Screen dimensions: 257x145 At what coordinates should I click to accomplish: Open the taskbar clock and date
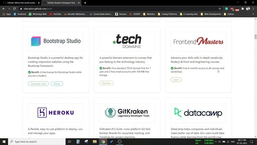click(x=242, y=141)
